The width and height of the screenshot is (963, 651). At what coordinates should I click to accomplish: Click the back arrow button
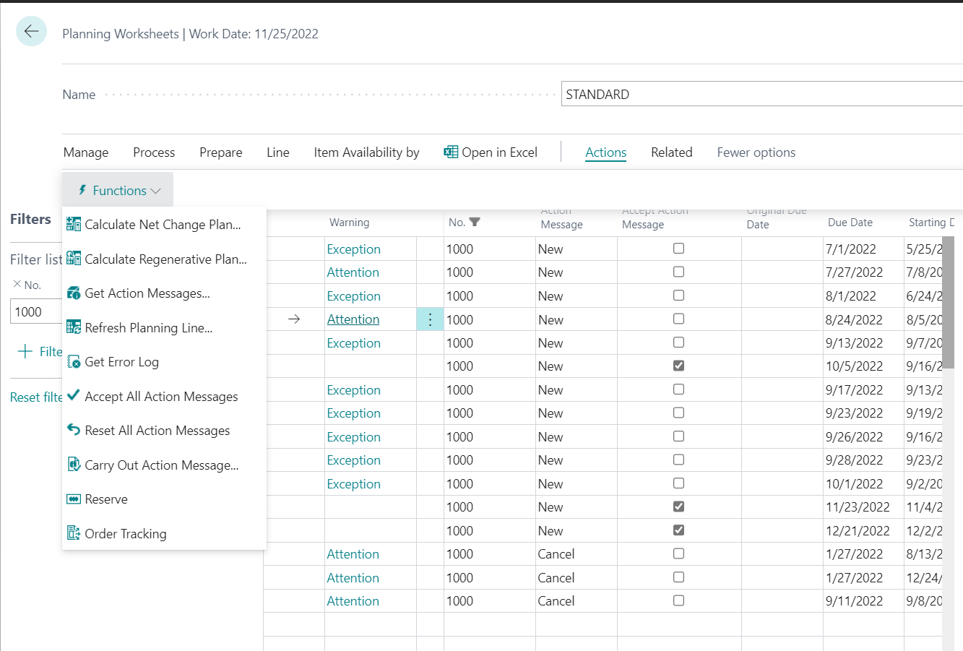pyautogui.click(x=31, y=31)
